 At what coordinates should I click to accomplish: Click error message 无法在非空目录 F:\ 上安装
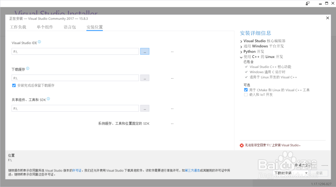[x=272, y=145]
